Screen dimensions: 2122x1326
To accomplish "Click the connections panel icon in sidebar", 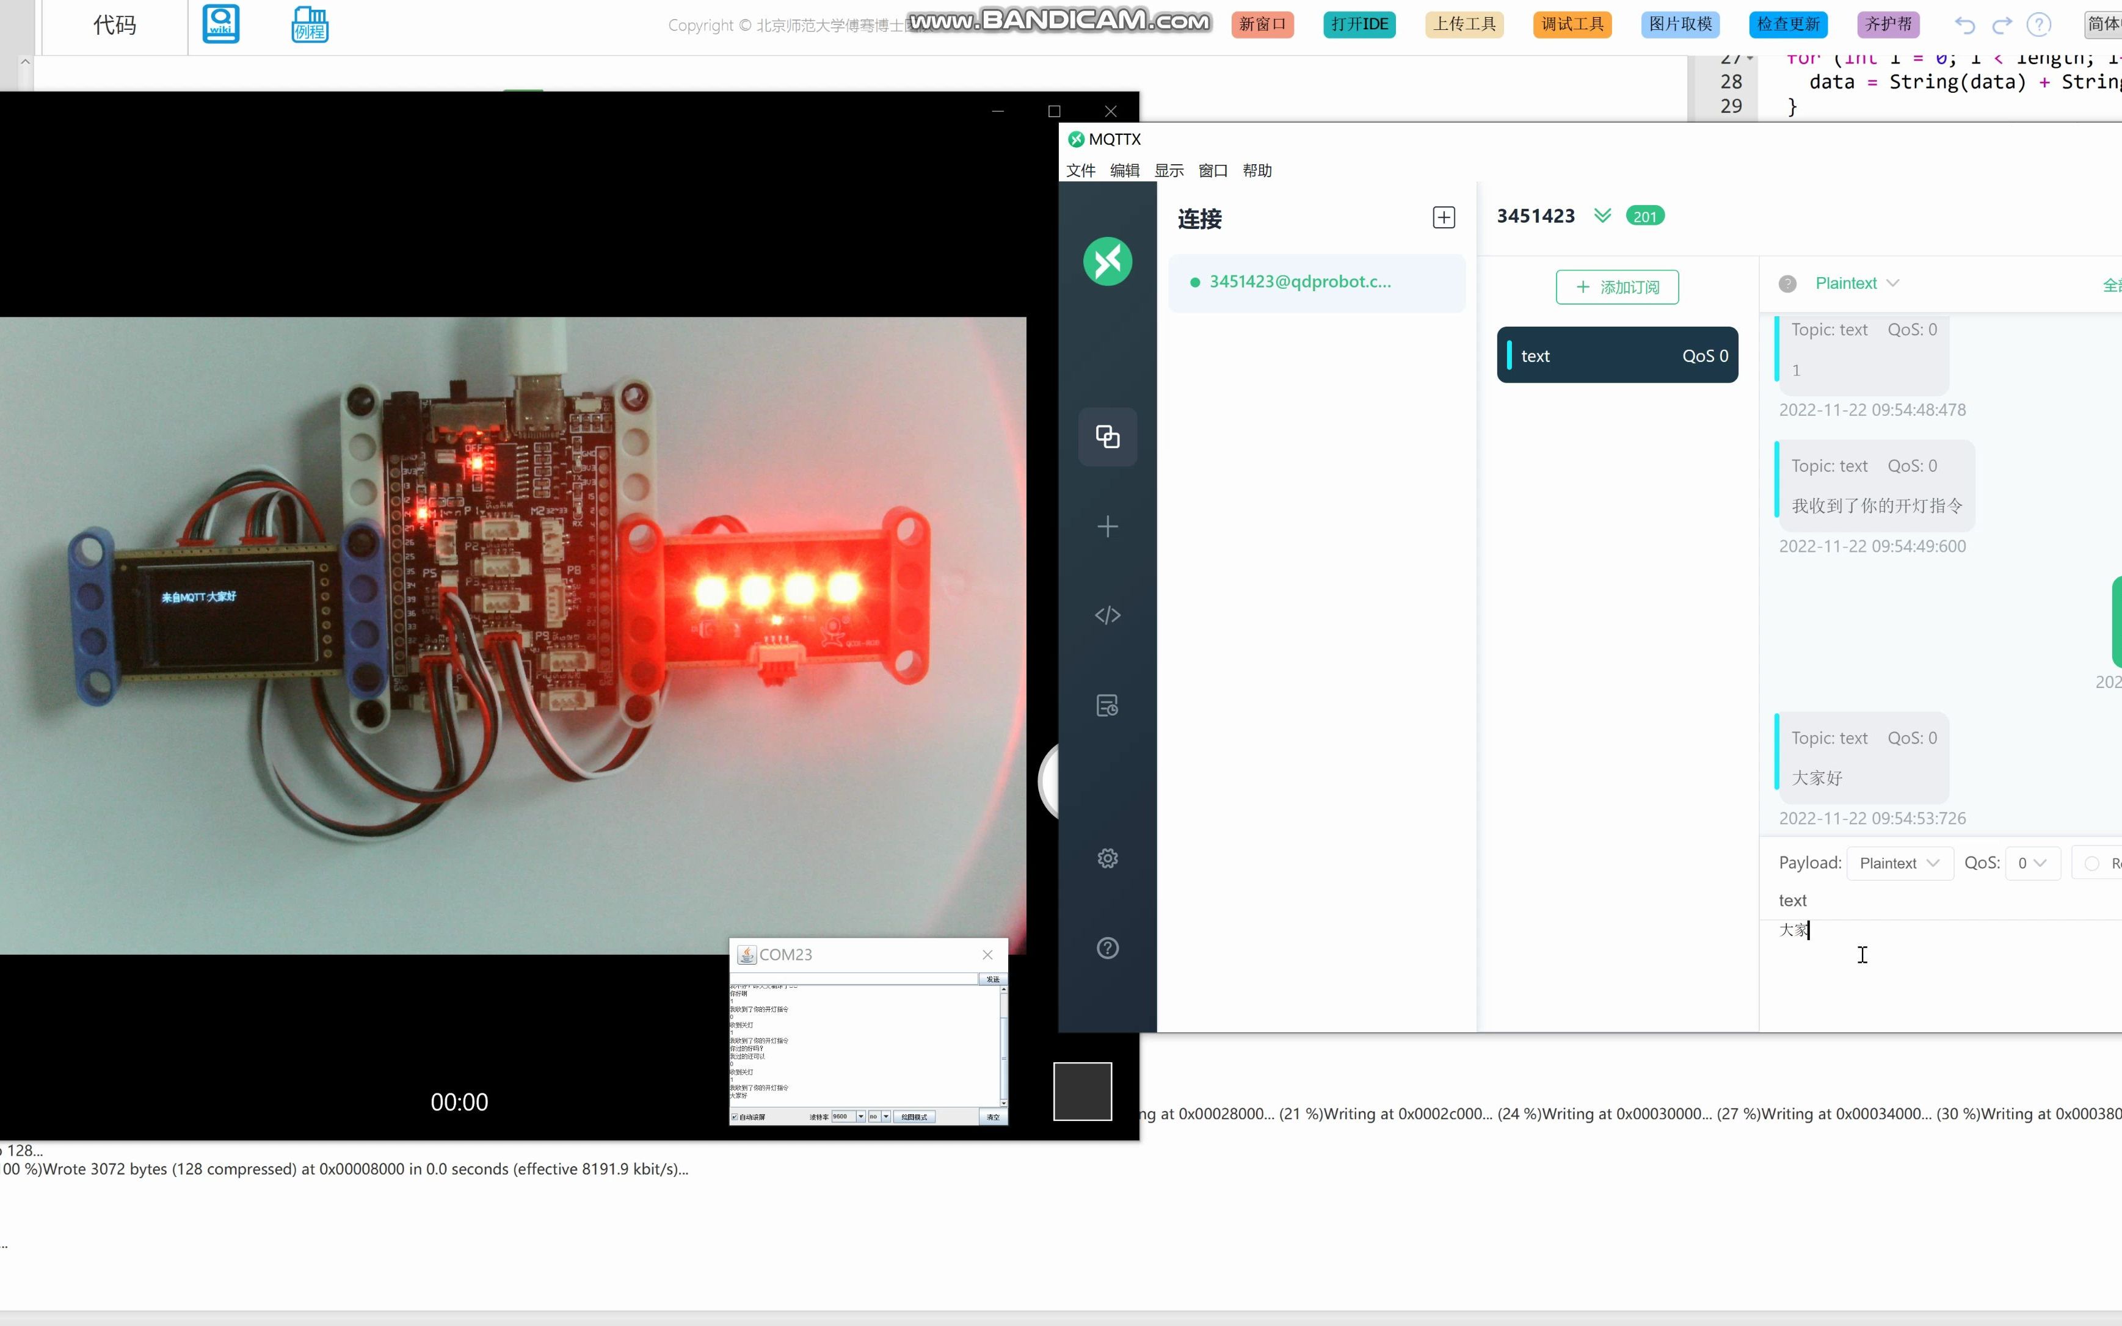I will tap(1107, 437).
